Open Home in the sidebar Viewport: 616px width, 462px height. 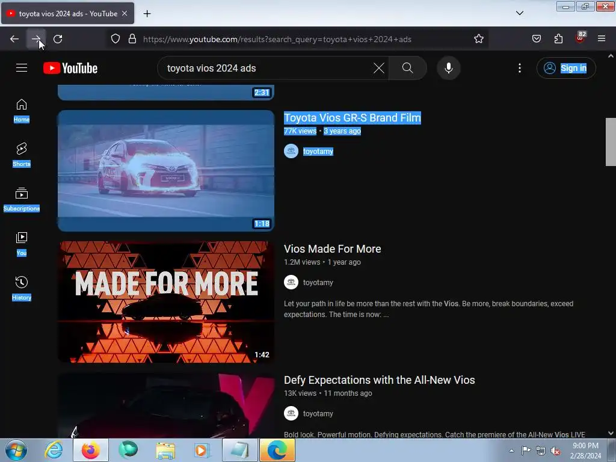pyautogui.click(x=22, y=111)
